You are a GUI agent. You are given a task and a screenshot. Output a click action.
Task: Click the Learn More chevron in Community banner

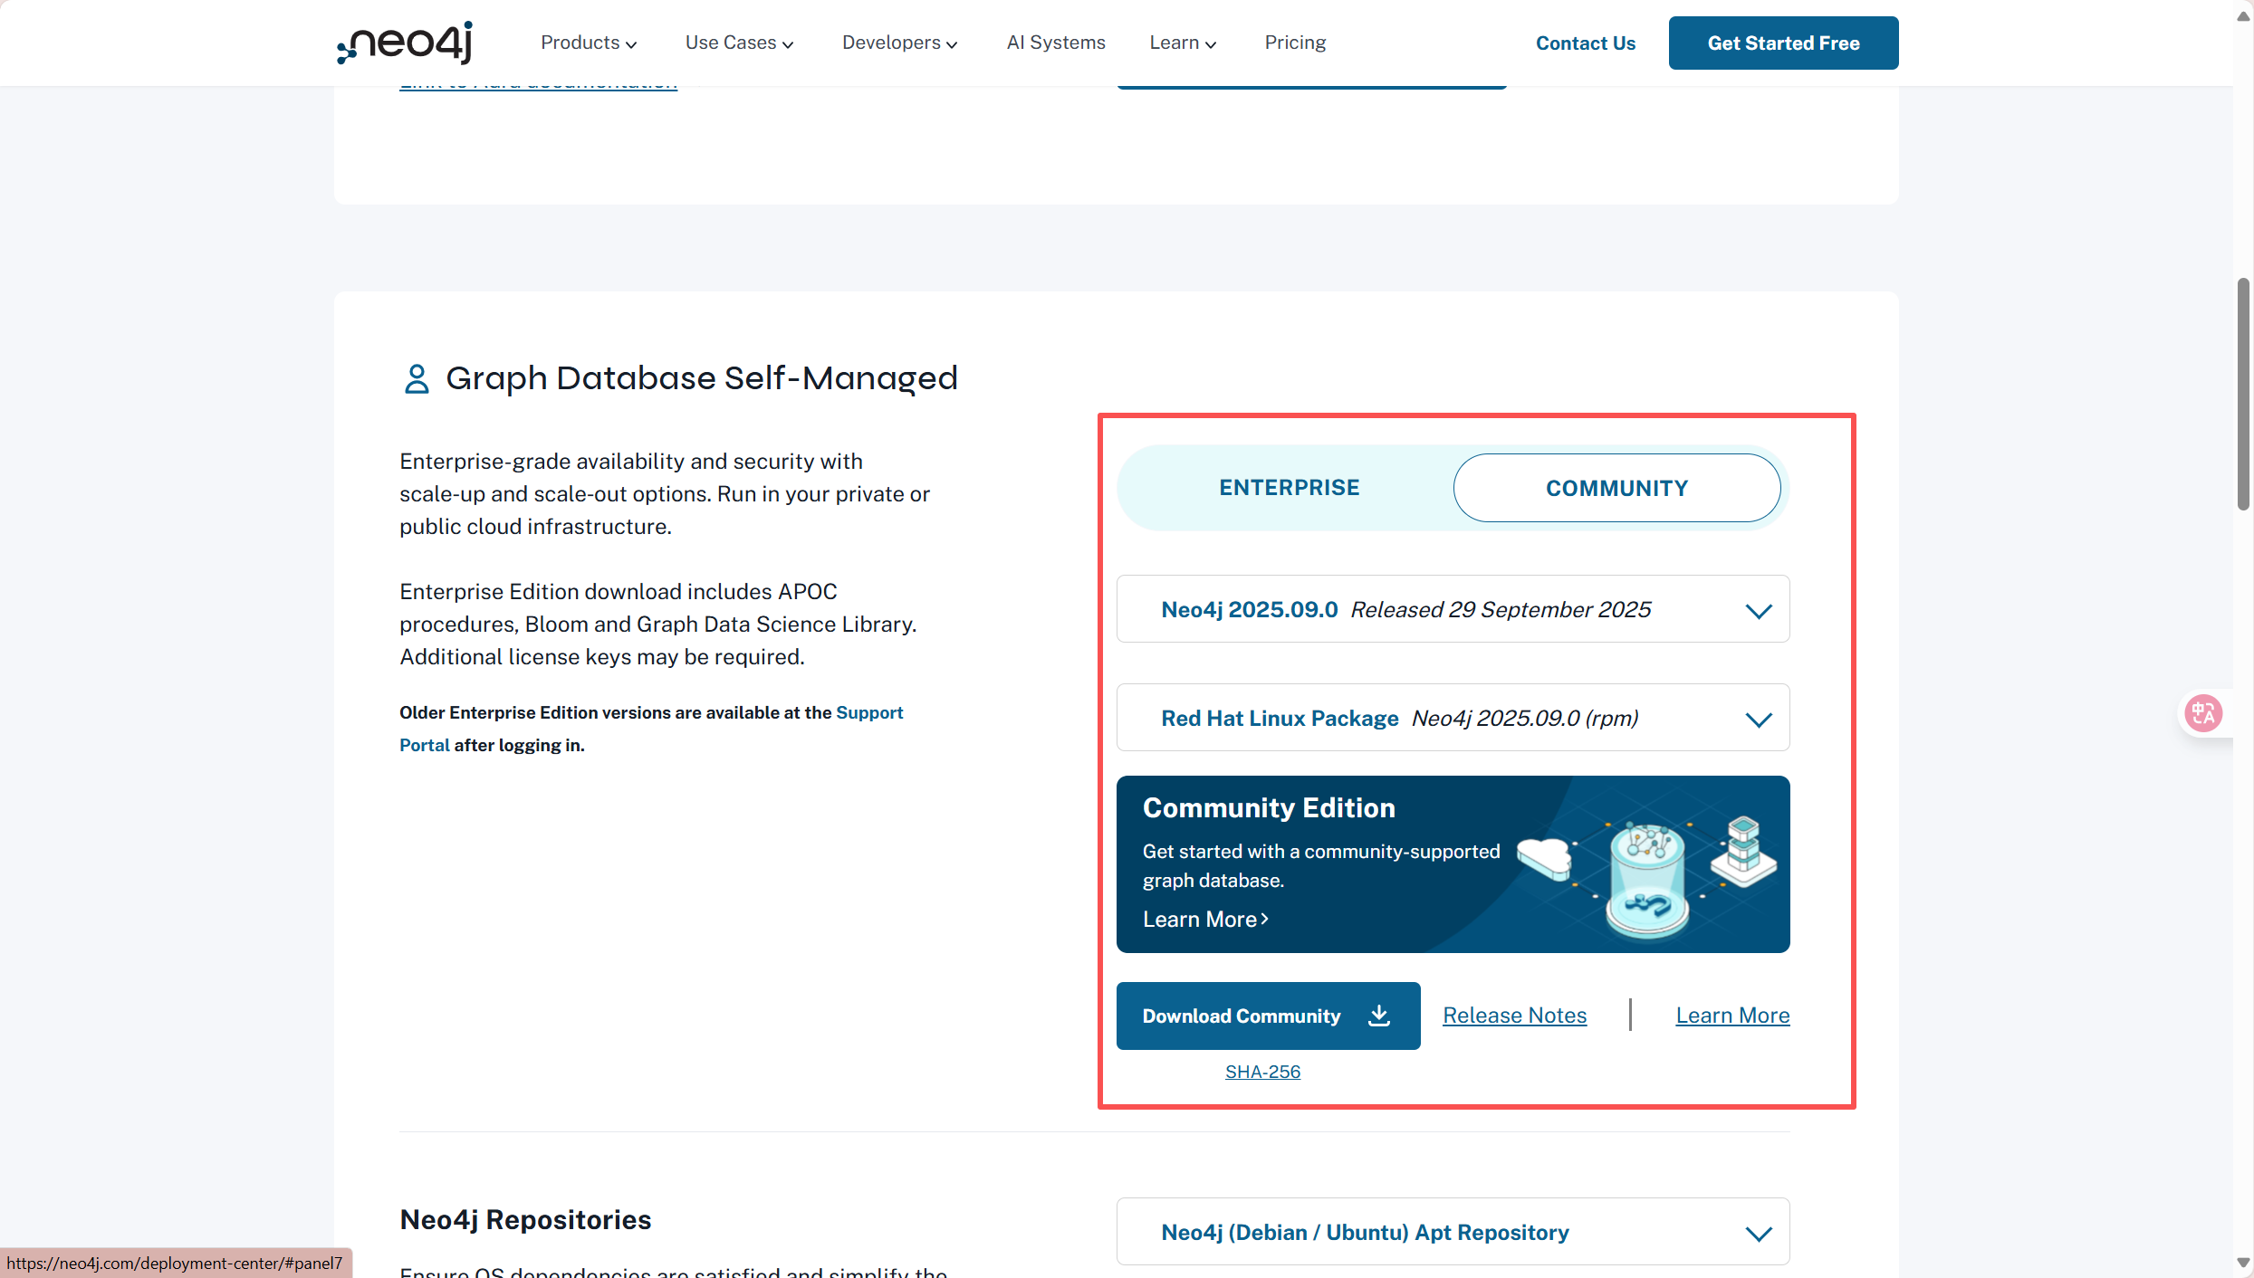(1265, 919)
